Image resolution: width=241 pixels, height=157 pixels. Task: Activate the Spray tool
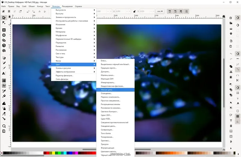coord(4,108)
